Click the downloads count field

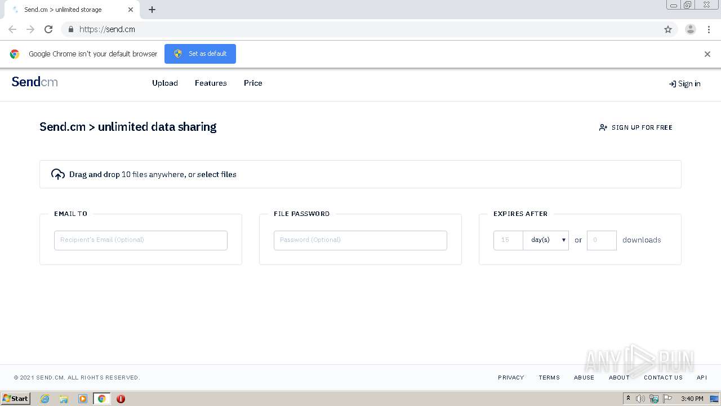[x=602, y=240]
